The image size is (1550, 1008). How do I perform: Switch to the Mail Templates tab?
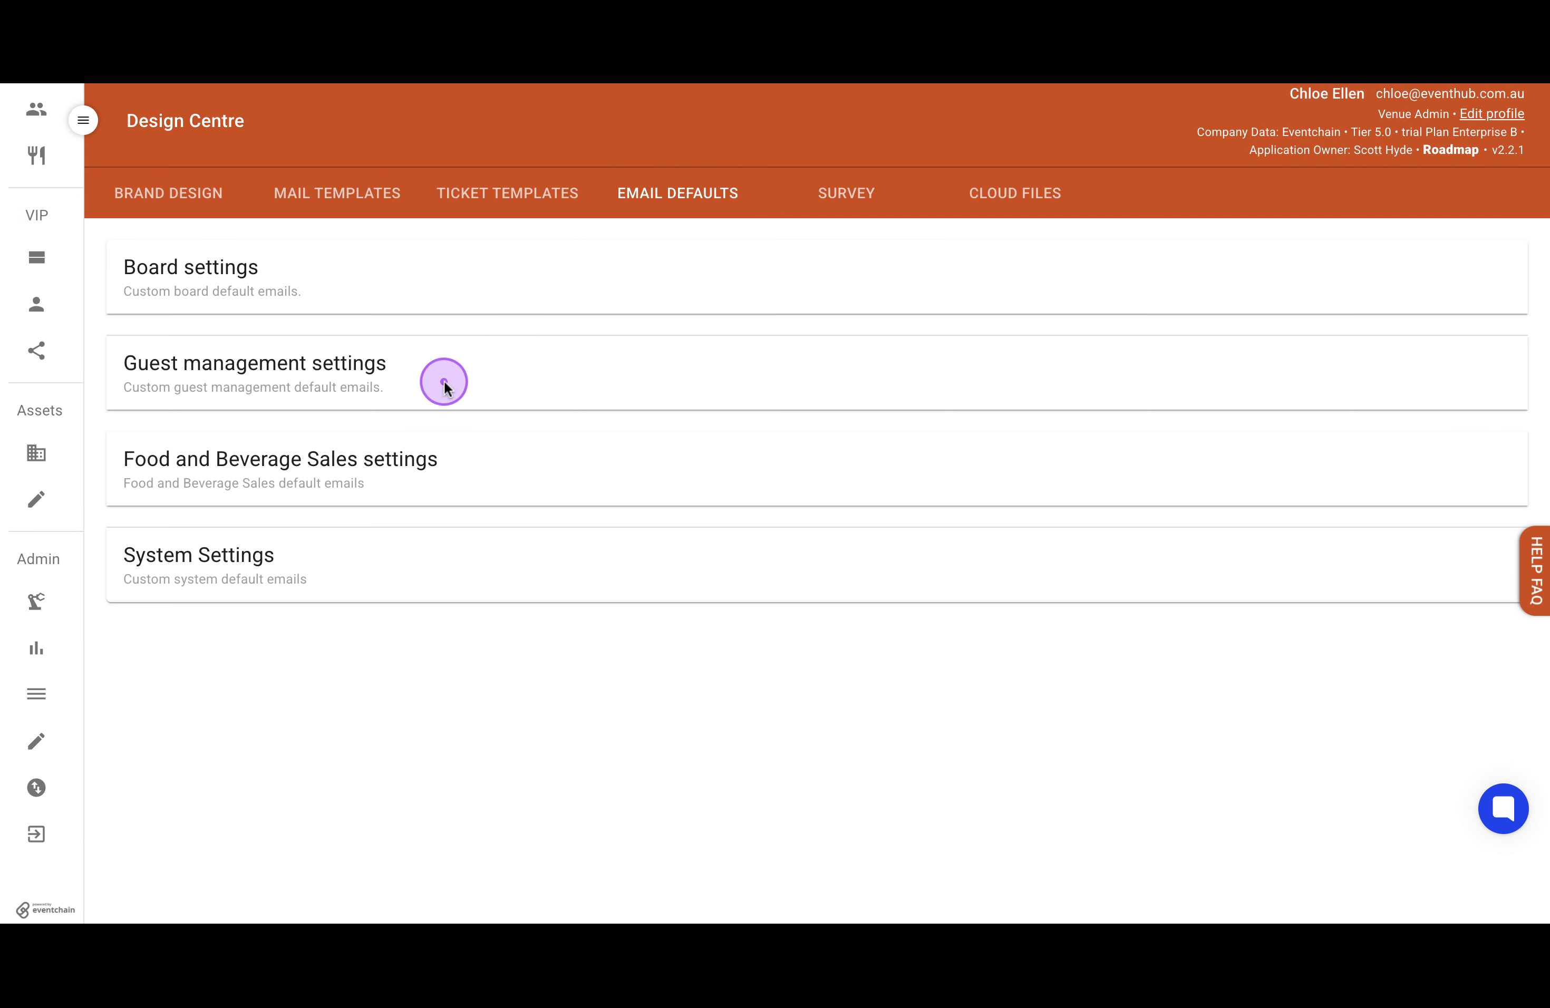click(x=337, y=193)
